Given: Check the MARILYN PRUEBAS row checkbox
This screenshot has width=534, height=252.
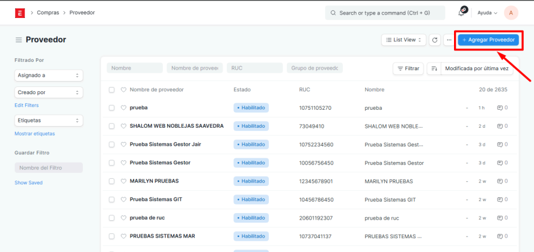Looking at the screenshot, I should click(x=111, y=181).
